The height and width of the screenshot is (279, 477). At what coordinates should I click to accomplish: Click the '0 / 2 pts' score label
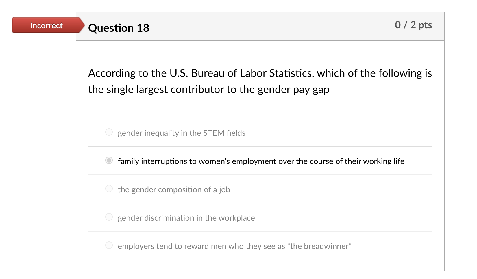pos(413,25)
